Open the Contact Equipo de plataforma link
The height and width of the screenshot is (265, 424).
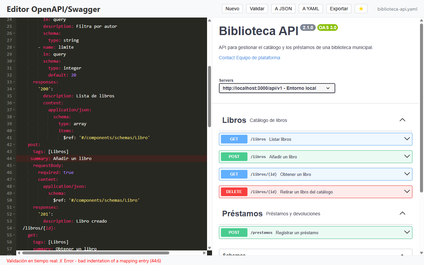click(x=249, y=58)
